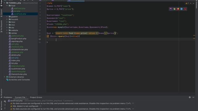Viewport: 198px width, 111px height.
Task: Click the inspection warnings indicator in editor
Action: coord(187,3)
